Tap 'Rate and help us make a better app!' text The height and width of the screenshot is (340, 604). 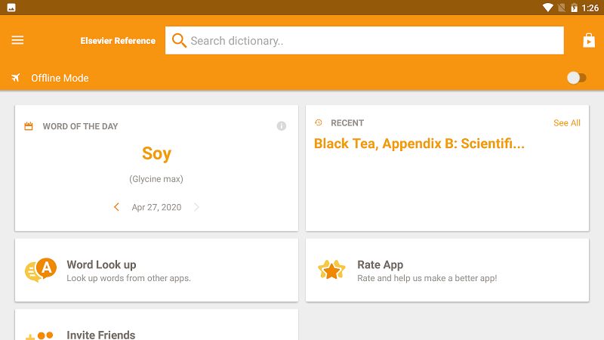[427, 278]
